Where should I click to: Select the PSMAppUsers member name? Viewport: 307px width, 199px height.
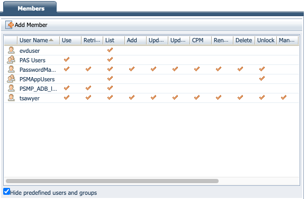point(37,79)
